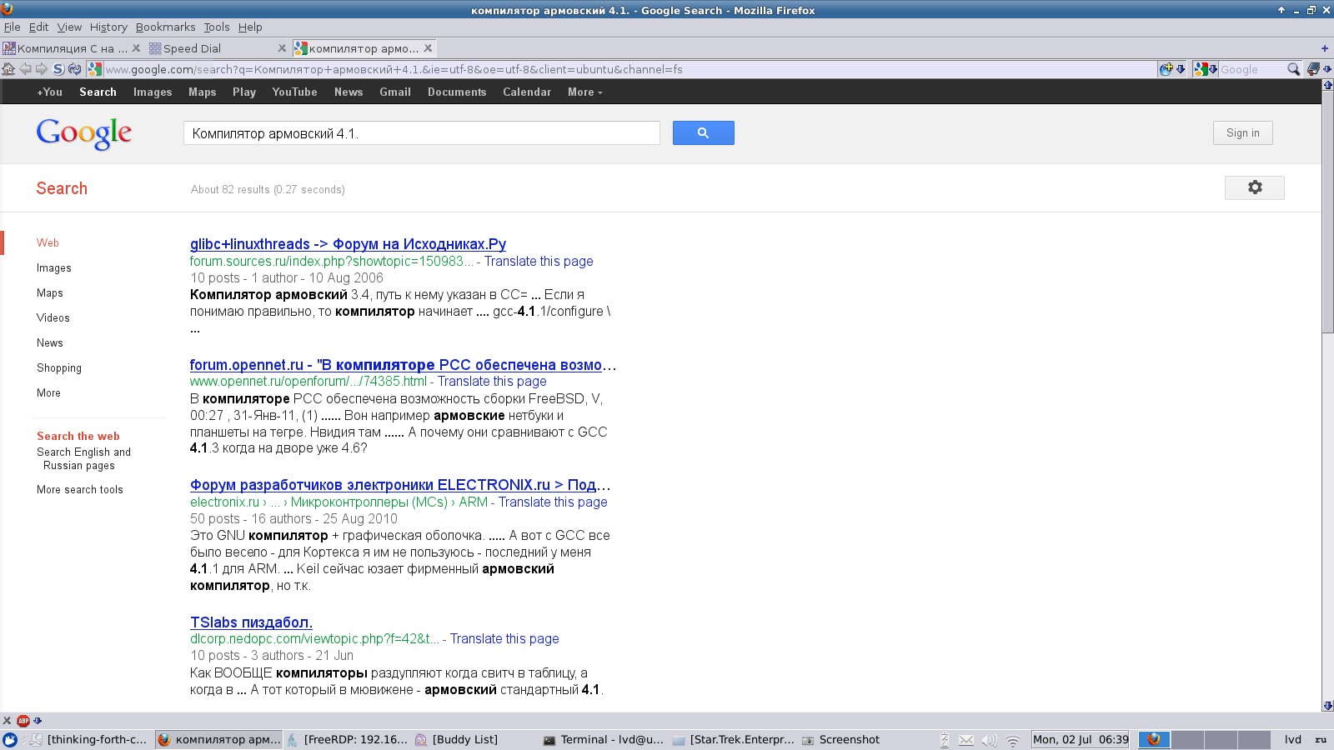Screen dimensions: 1334x750
Task: Open dropdown arrow next to bookmarks icon
Action: [1326, 69]
